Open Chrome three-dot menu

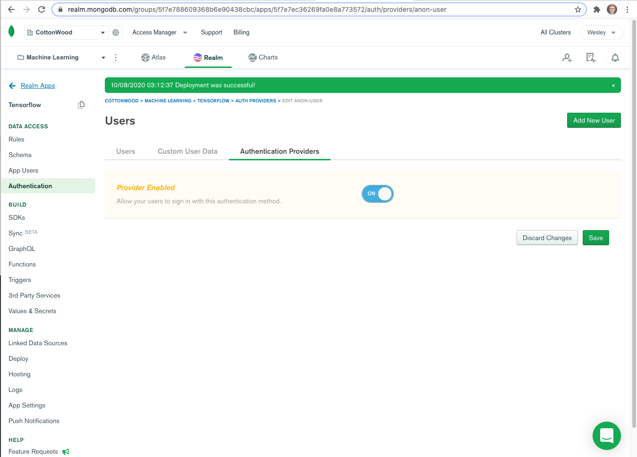pos(627,9)
